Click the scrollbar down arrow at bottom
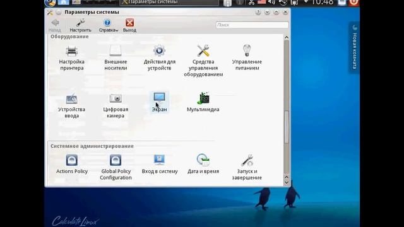Screen dimensions: 404x227 [286, 183]
